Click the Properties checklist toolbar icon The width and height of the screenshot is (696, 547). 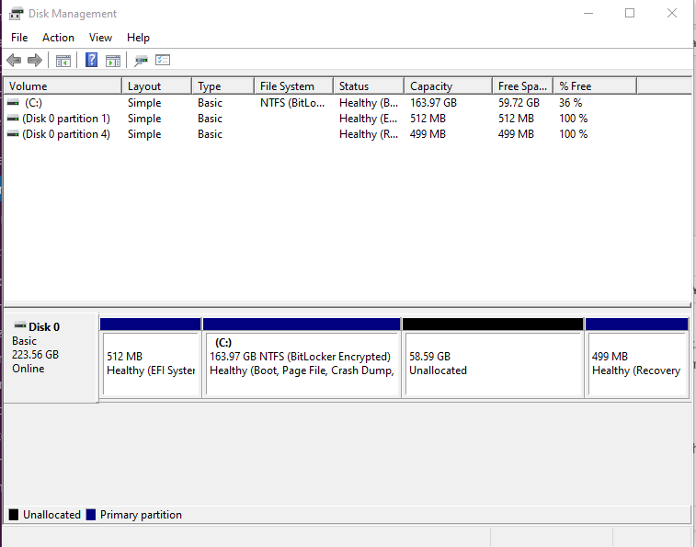[x=163, y=60]
